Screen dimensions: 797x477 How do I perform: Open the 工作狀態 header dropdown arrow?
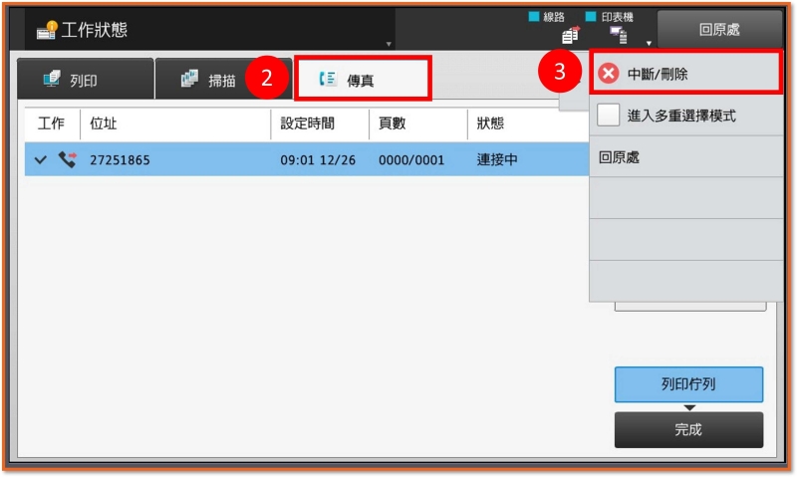[x=389, y=44]
